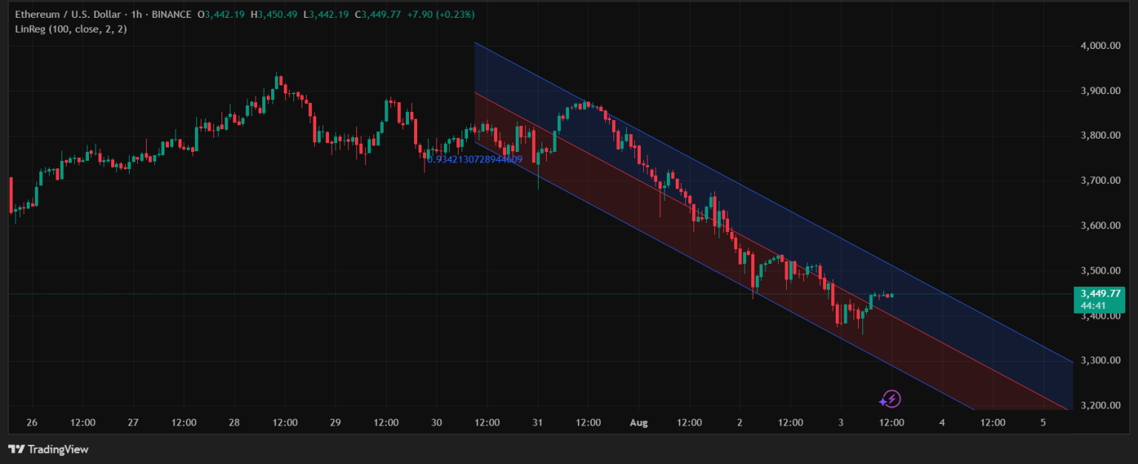Click the high value H3,450.49
Screen dimensions: 1138x464
click(273, 15)
